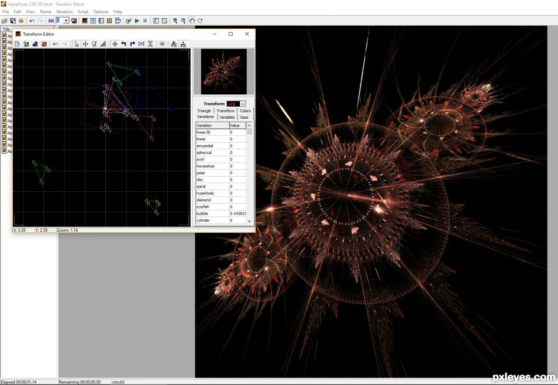Image resolution: width=558 pixels, height=385 pixels.
Task: Delete the selected transform triangle
Action: [44, 44]
